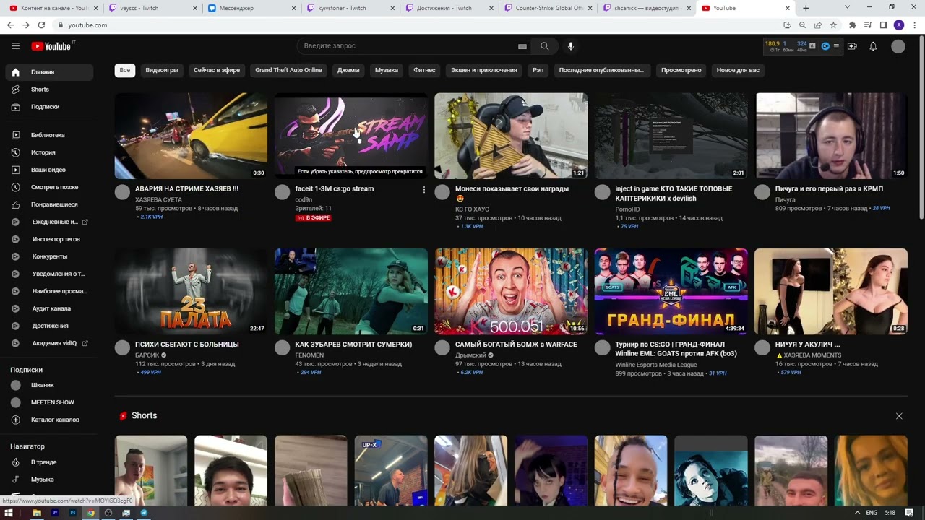Viewport: 925px width, 520px height.
Task: Open the 23 ПАЛАТА video thumbnail
Action: click(x=191, y=292)
